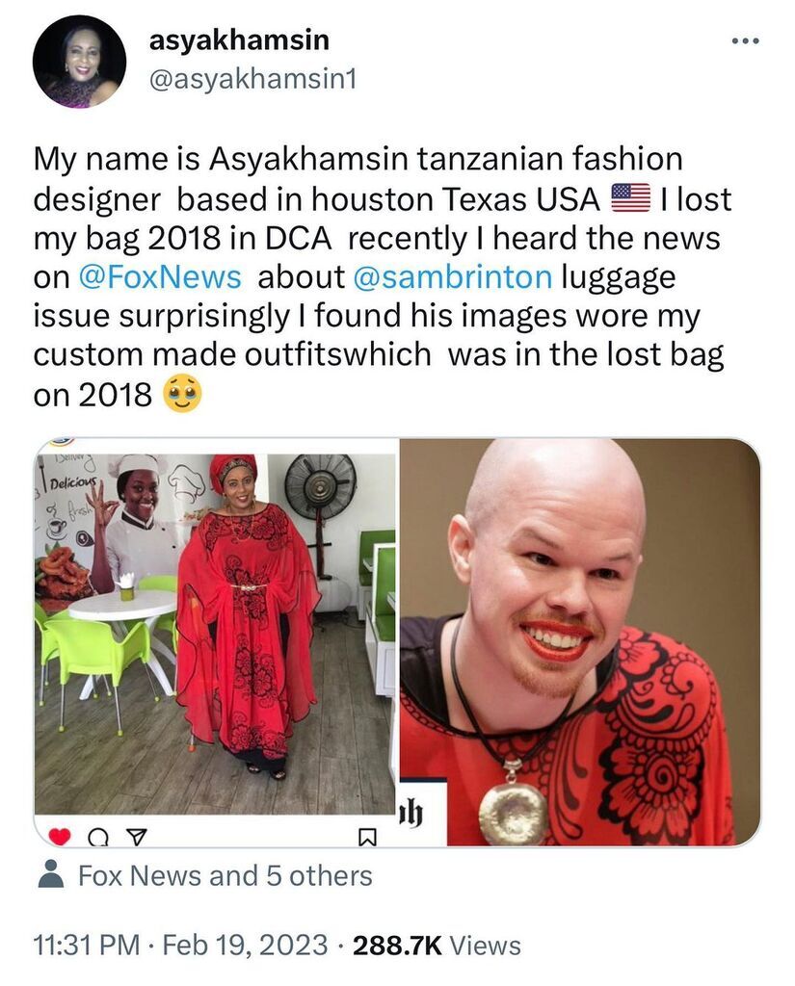This screenshot has height=986, width=795.
Task: Click the asyakhamsin display name
Action: [x=239, y=40]
